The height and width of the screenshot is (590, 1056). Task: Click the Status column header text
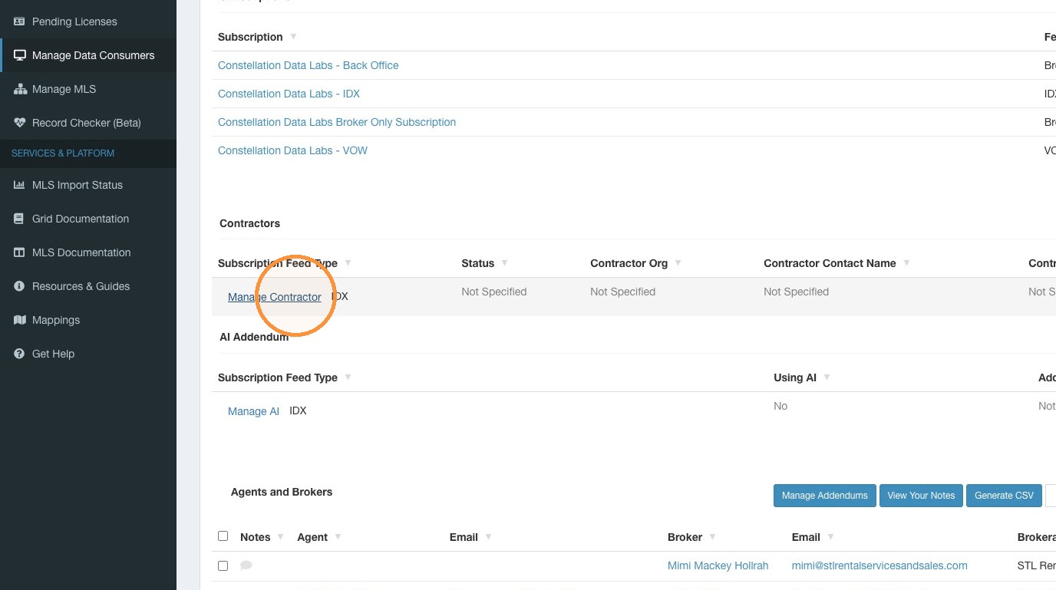pyautogui.click(x=477, y=263)
